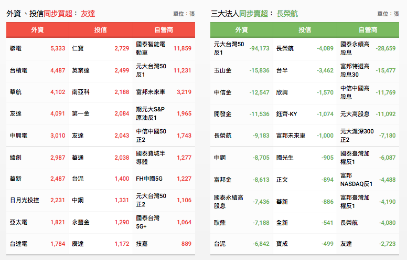Click 國泰台灣5G+ entry
Viewport: 407px width, 260px height.
click(x=148, y=222)
